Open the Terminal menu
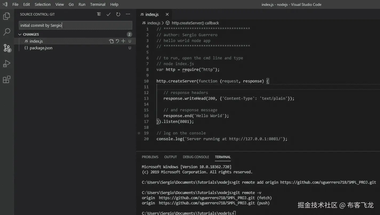 click(x=98, y=4)
